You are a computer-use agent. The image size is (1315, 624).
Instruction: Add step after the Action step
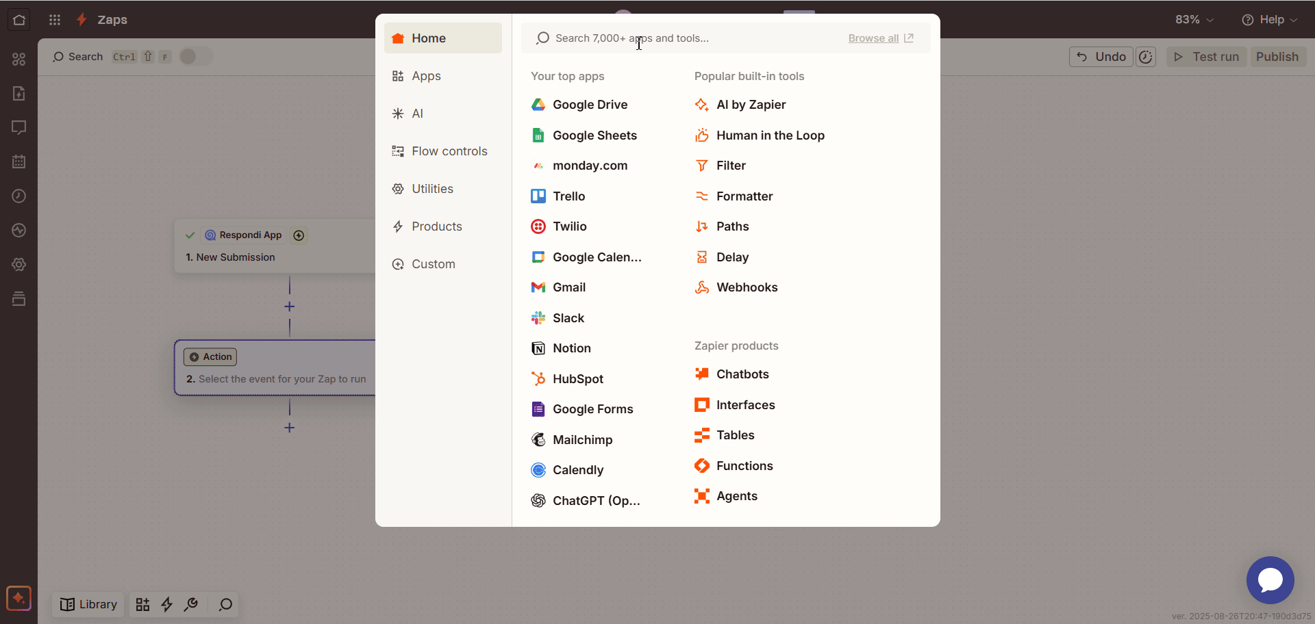[290, 428]
